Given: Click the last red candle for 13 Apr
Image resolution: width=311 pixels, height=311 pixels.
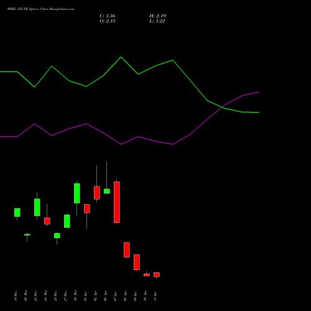Looking at the screenshot, I should tap(157, 275).
